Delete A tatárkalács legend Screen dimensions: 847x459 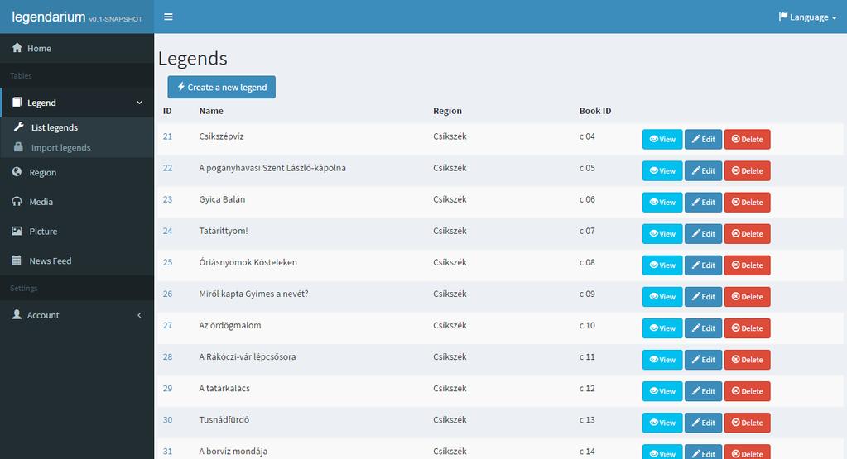point(747,391)
